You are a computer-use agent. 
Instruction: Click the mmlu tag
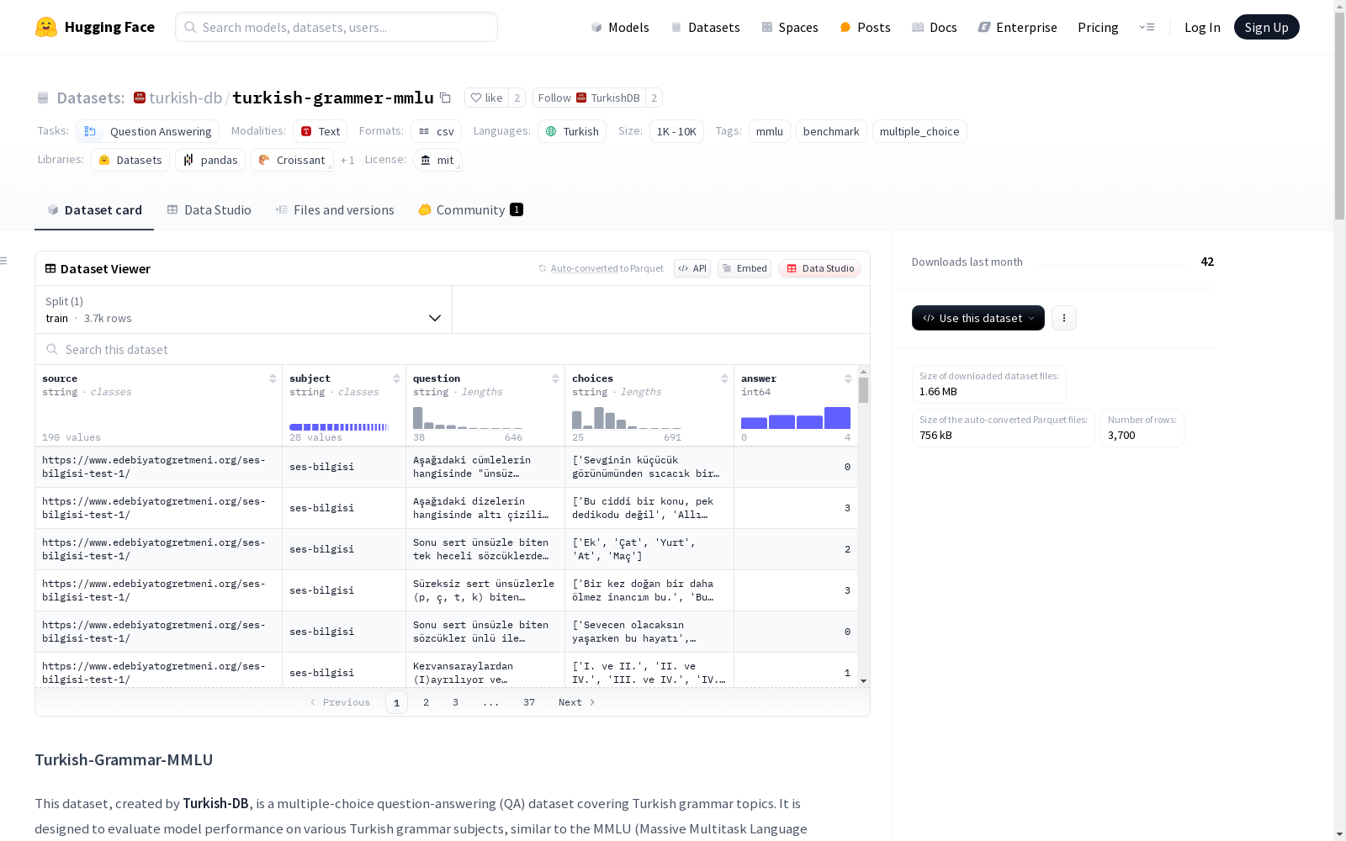point(770,131)
